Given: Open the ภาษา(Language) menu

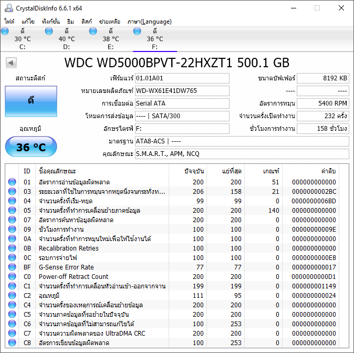Looking at the screenshot, I should tap(150, 22).
